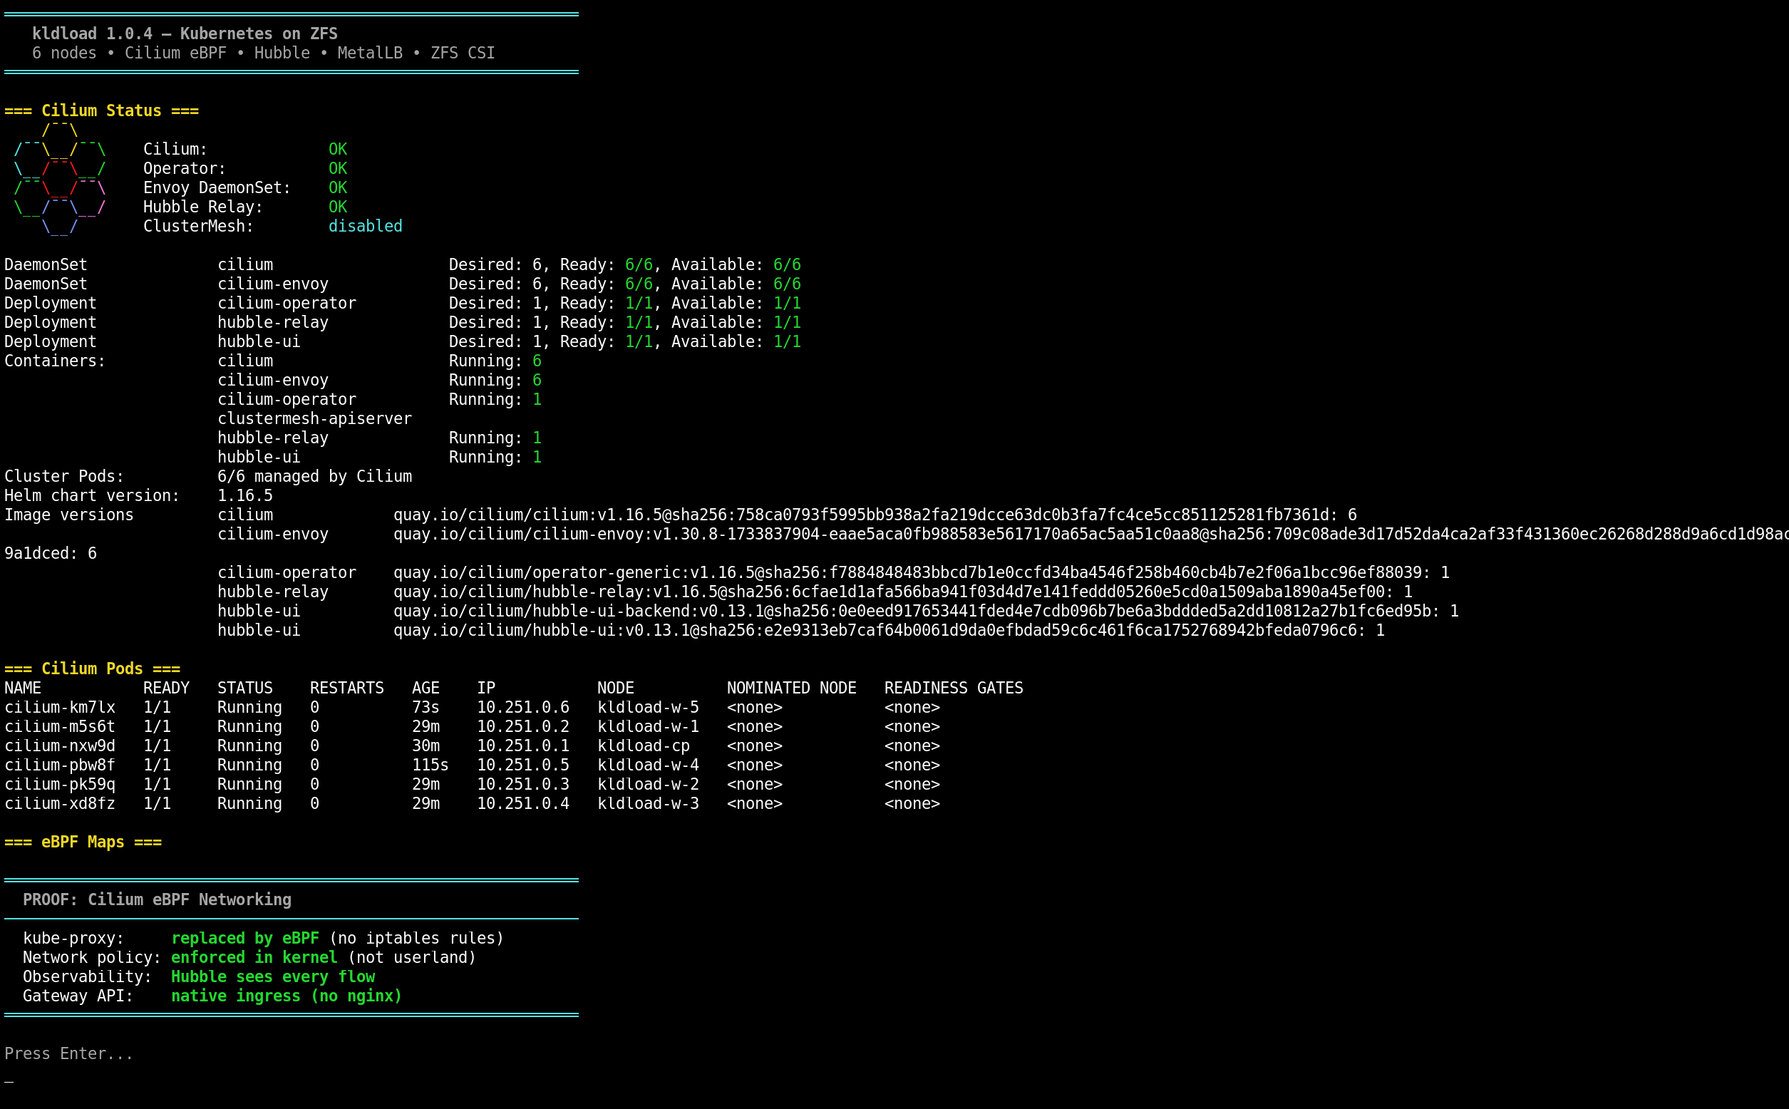The width and height of the screenshot is (1789, 1109).
Task: Select the green "enforced in kernel" text
Action: [254, 957]
